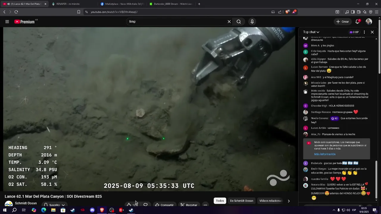Select the Todos filter chip
Image resolution: width=381 pixels, height=214 pixels.
[x=220, y=201]
